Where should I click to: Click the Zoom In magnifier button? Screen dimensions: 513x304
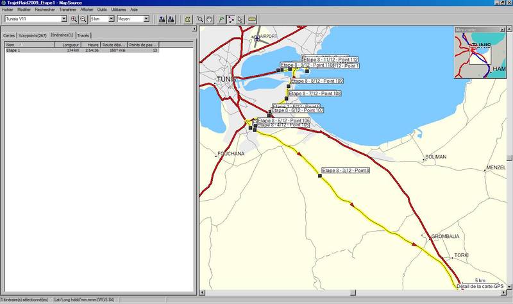pos(74,19)
